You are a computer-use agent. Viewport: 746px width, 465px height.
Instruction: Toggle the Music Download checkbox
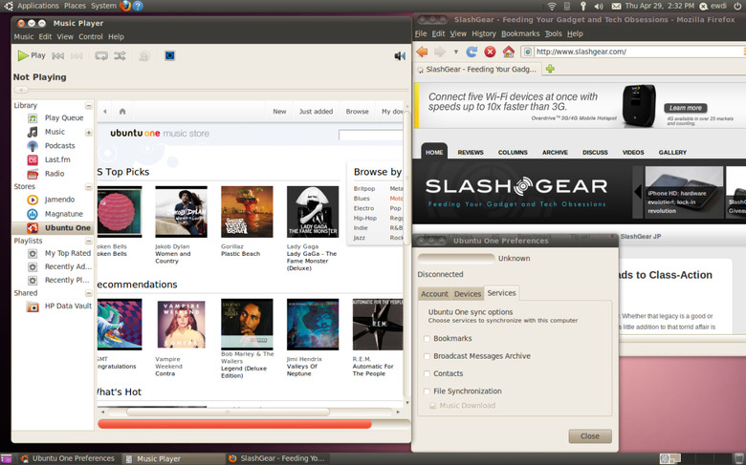tap(432, 406)
